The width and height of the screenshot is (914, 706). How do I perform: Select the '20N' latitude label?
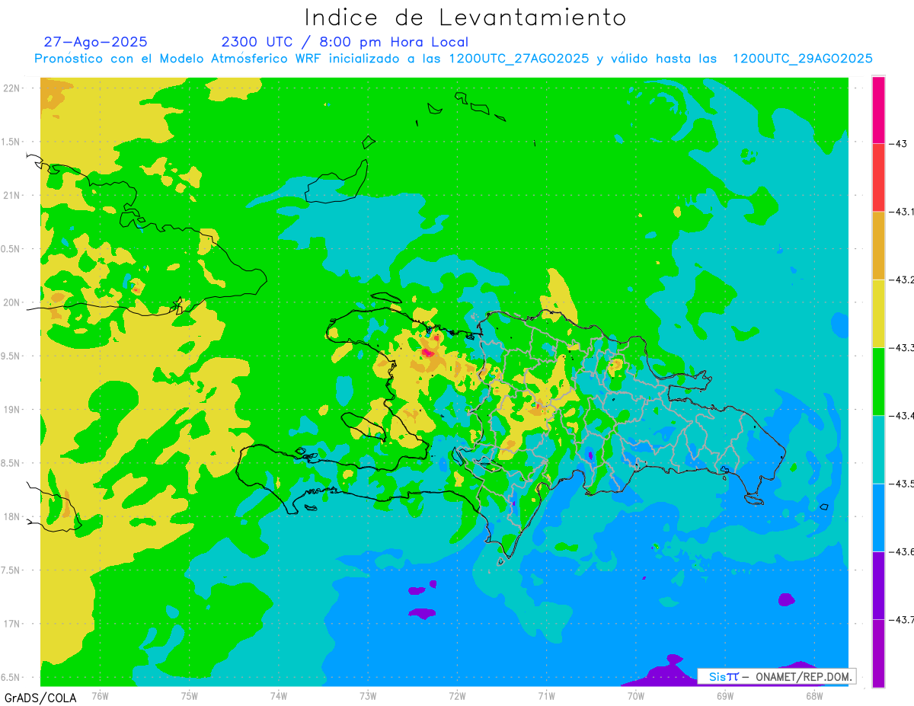coord(11,302)
